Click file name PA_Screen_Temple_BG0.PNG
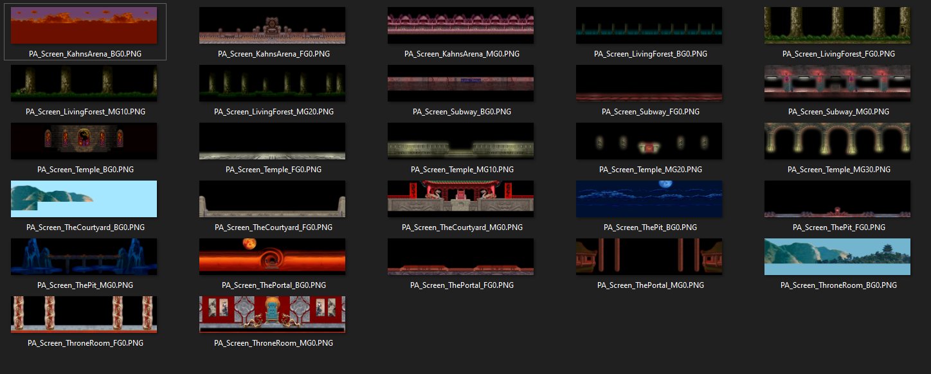Image resolution: width=931 pixels, height=374 pixels. 85,170
